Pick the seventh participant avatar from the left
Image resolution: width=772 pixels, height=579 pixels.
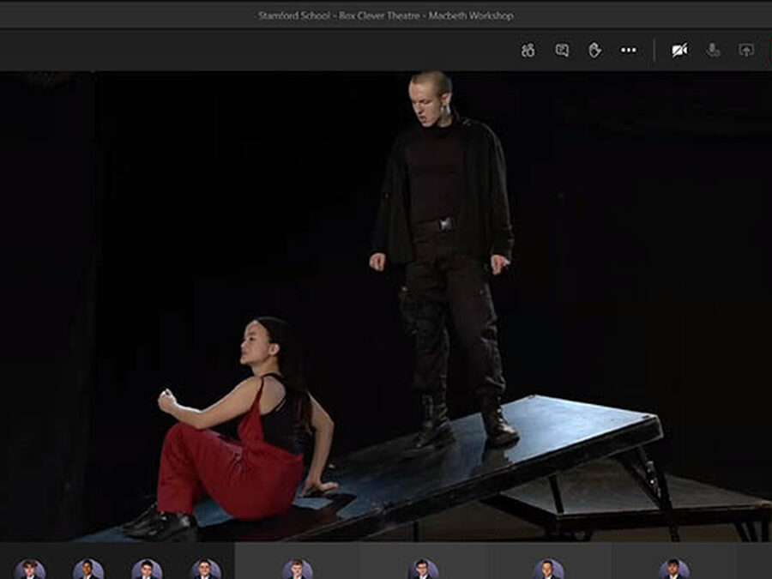click(x=548, y=569)
